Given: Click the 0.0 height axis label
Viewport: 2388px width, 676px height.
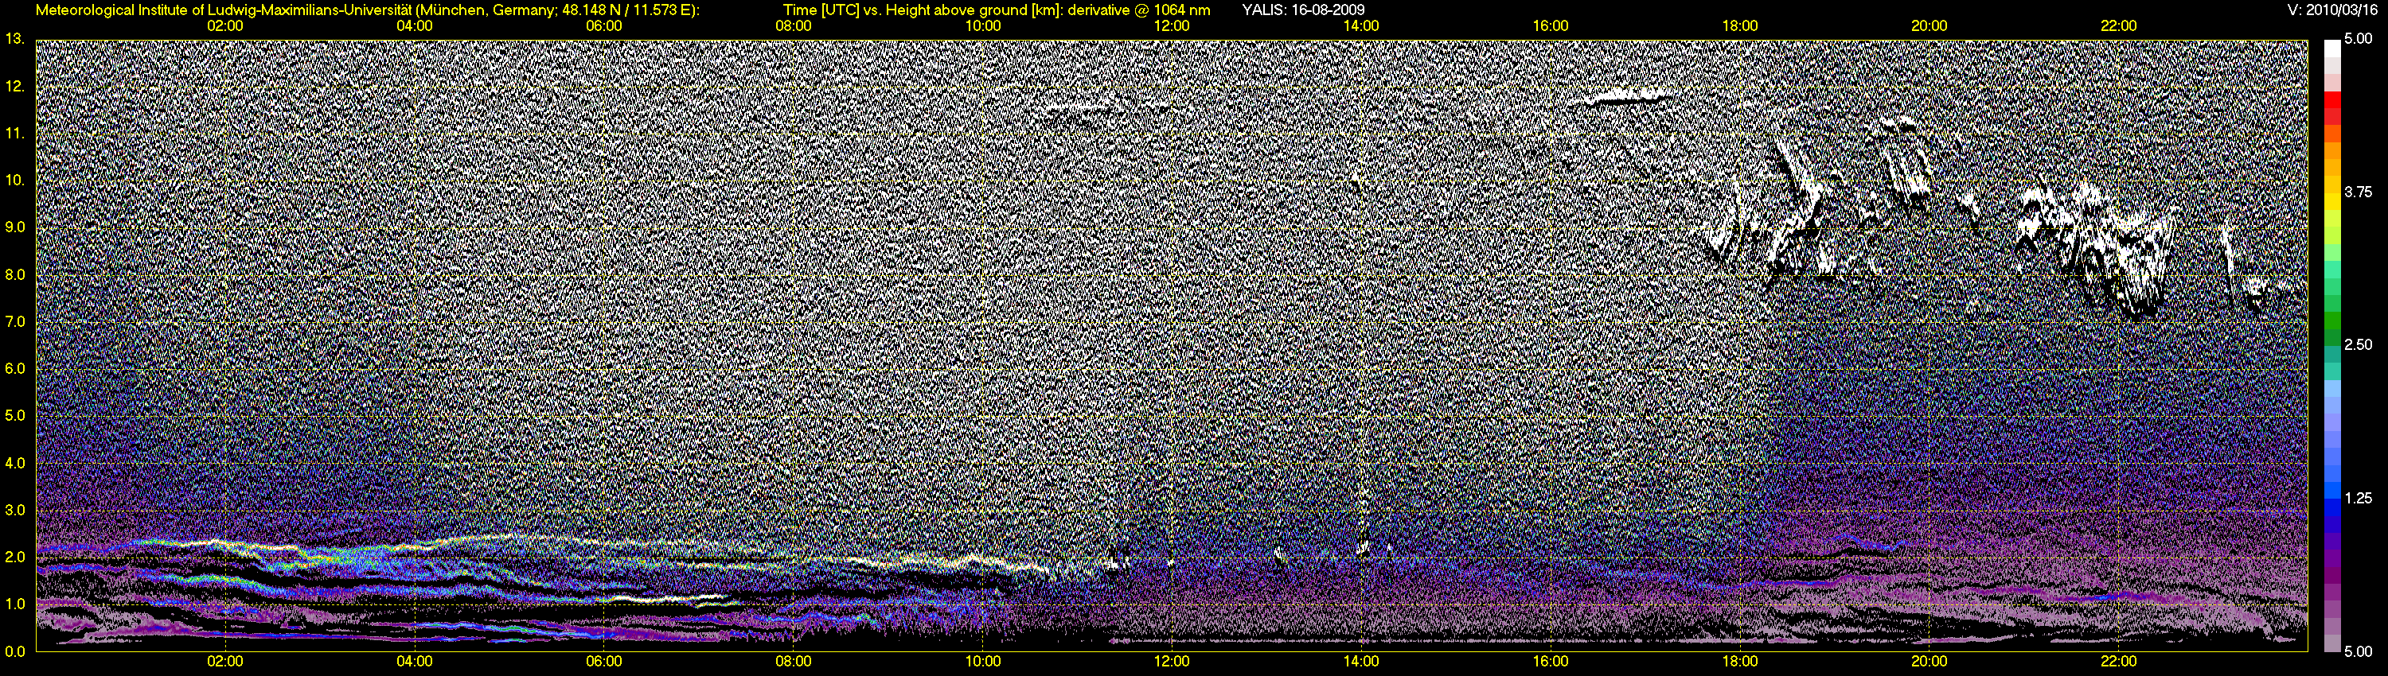Looking at the screenshot, I should point(15,651).
